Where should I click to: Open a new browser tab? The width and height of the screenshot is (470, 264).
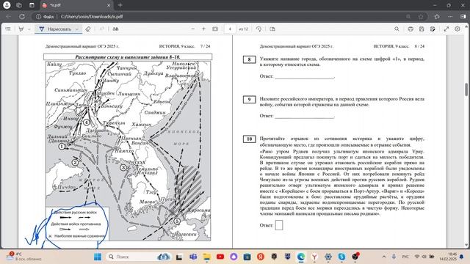tap(120, 5)
